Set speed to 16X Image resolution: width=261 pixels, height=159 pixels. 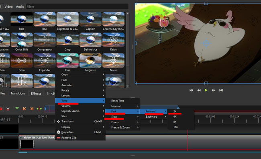click(x=181, y=127)
